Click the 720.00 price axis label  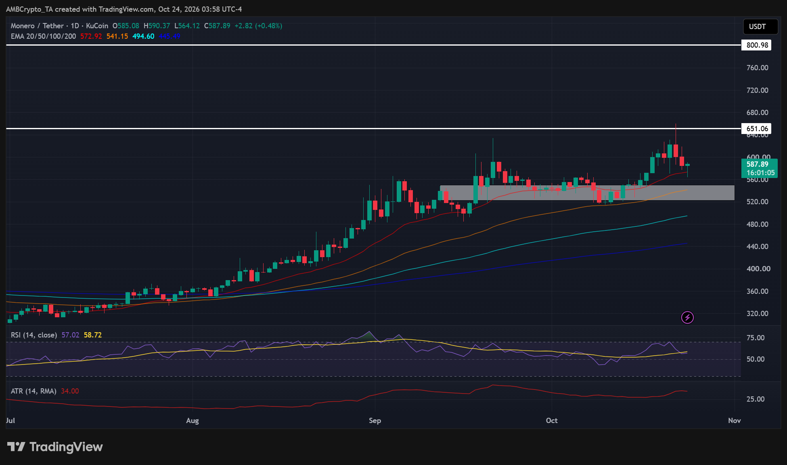point(758,90)
